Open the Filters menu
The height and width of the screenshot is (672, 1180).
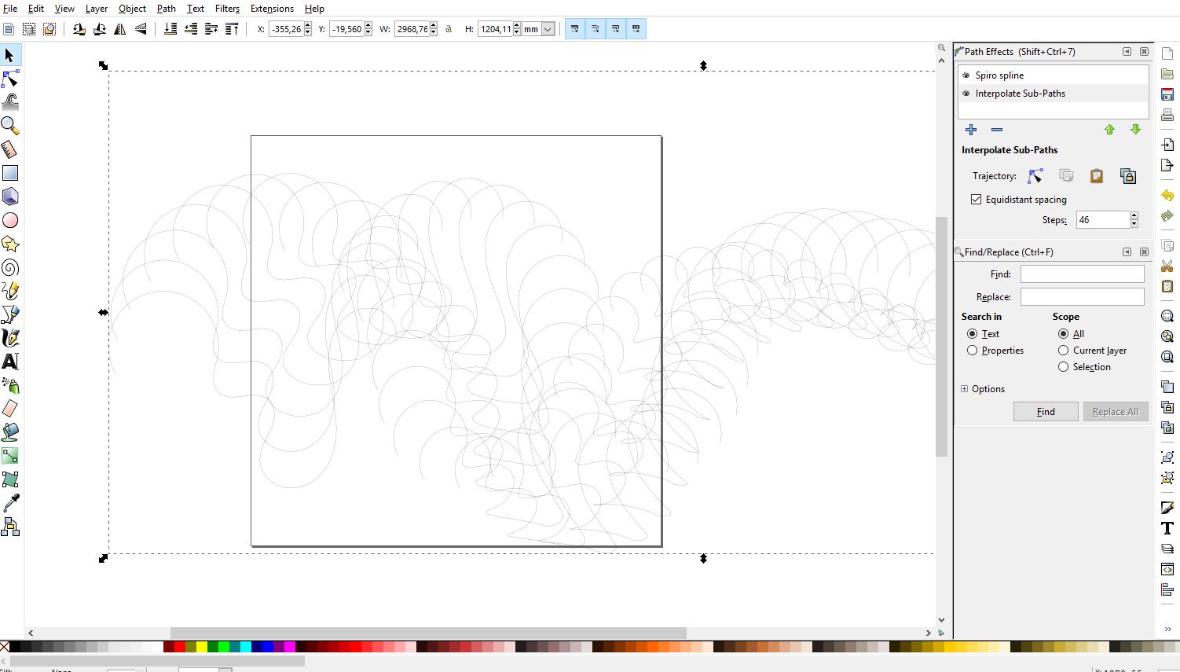(x=228, y=9)
